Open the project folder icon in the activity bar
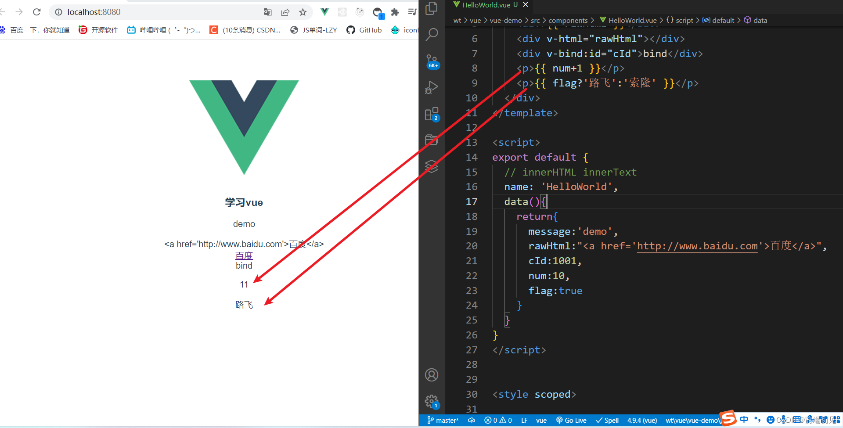843x428 pixels. [432, 140]
